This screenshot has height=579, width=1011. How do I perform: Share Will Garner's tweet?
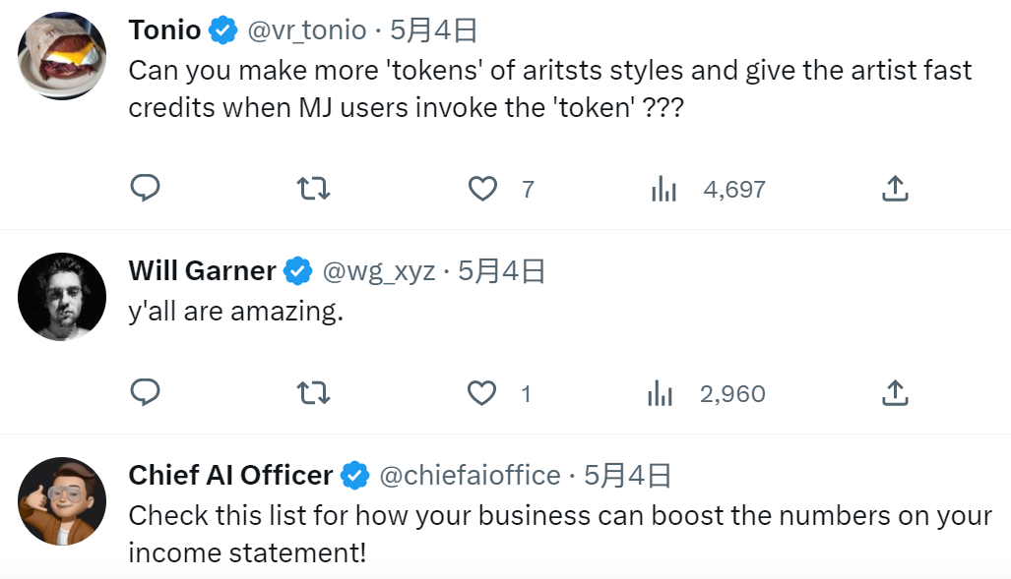[894, 393]
